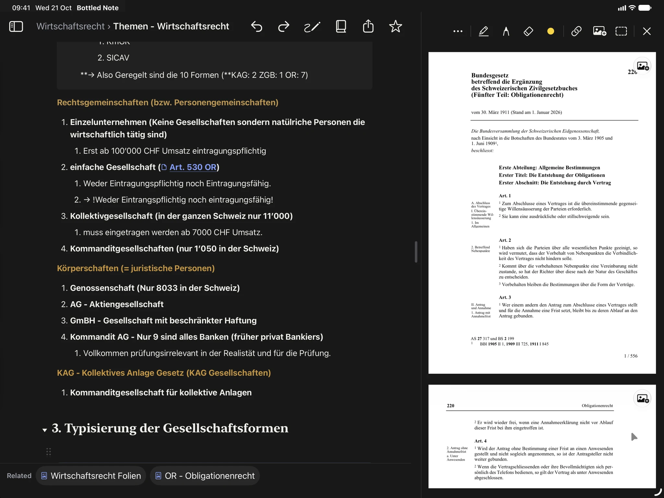Click the Rechtsgemeinschaften heading
This screenshot has width=664, height=498.
[168, 102]
